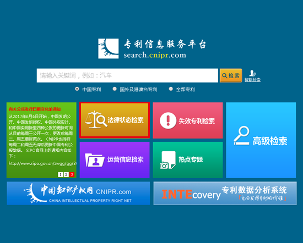303x243 pixels.
Task: Open the sipo.gov.cn notice URL
Action: click(42, 163)
